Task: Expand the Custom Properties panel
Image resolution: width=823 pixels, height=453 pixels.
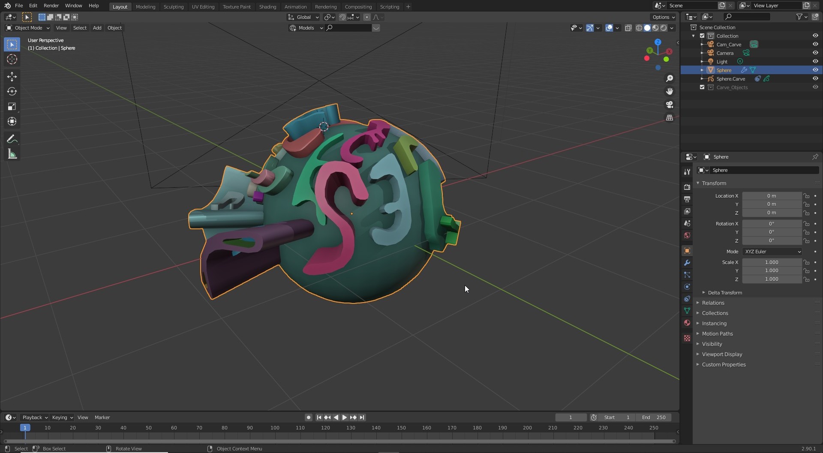Action: click(x=724, y=365)
